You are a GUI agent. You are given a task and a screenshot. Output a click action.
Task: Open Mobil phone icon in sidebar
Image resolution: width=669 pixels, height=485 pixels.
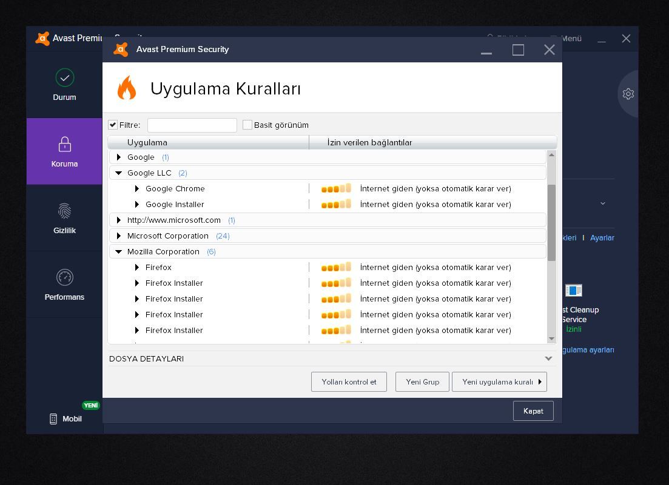click(x=53, y=419)
